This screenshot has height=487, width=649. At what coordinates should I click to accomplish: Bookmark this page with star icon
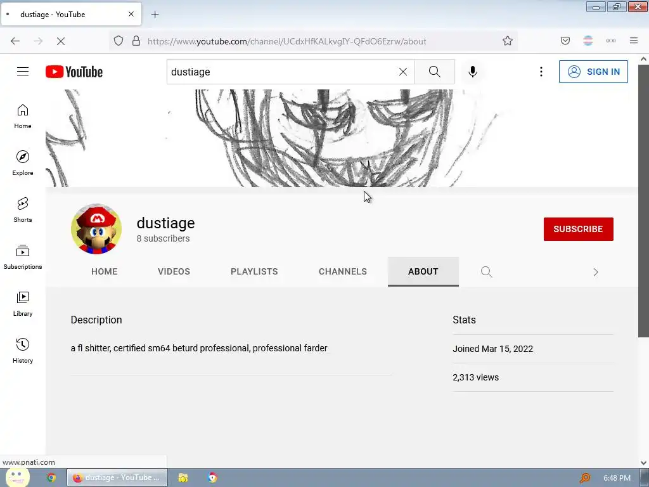coord(508,41)
